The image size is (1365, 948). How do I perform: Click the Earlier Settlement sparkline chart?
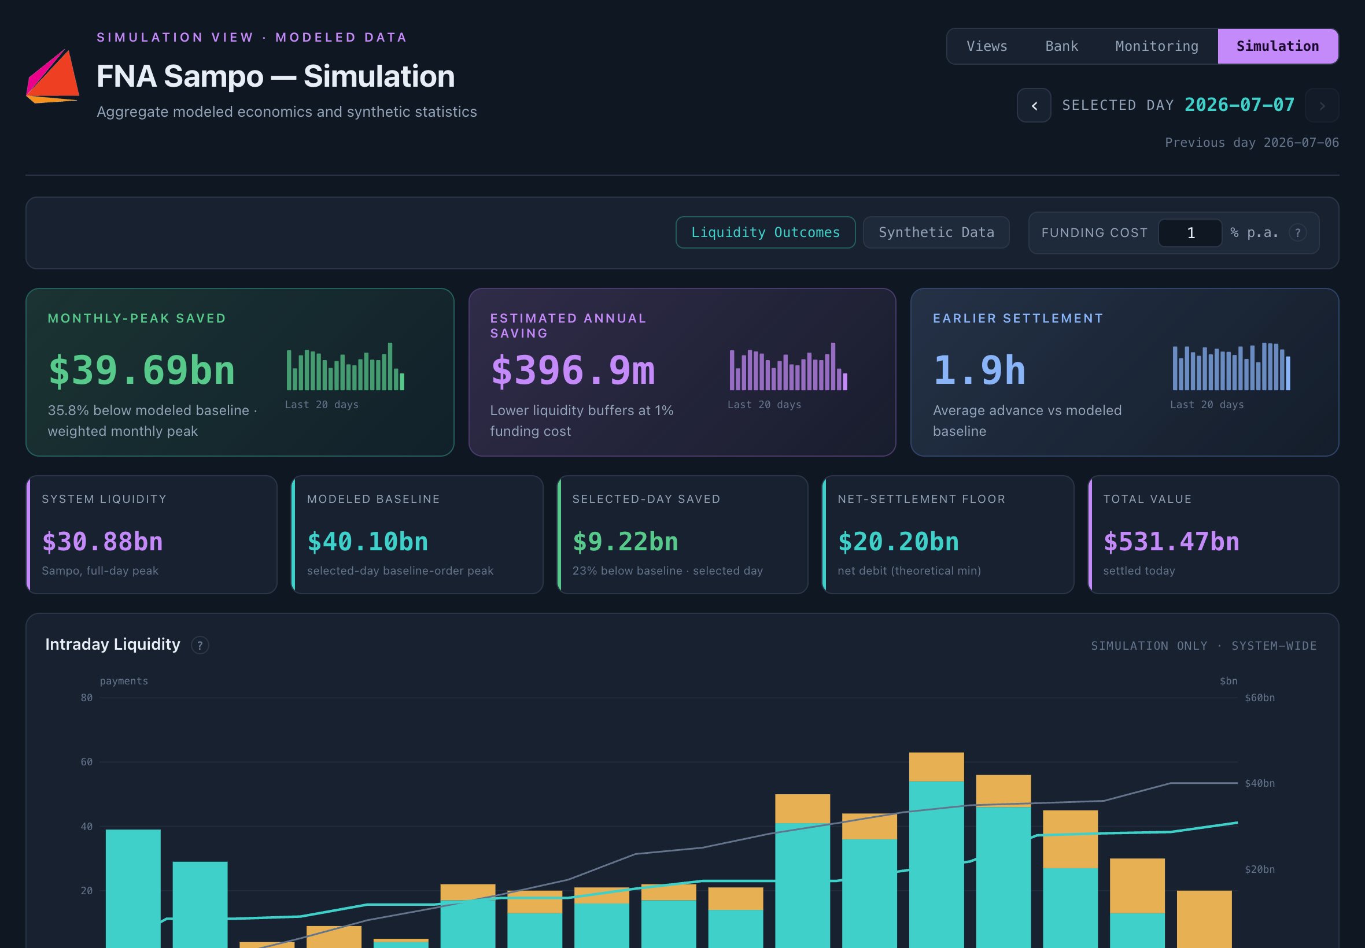1231,366
